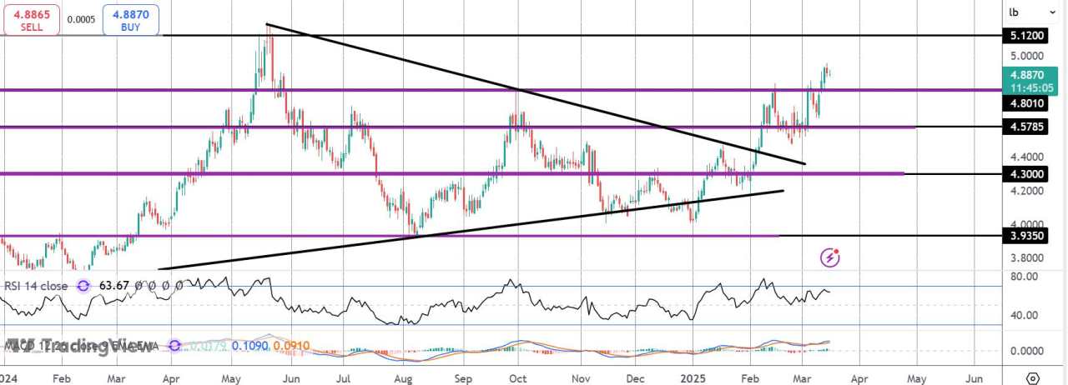Click the Aug label on time axis
Screen dimensions: 1068x385
(403, 377)
